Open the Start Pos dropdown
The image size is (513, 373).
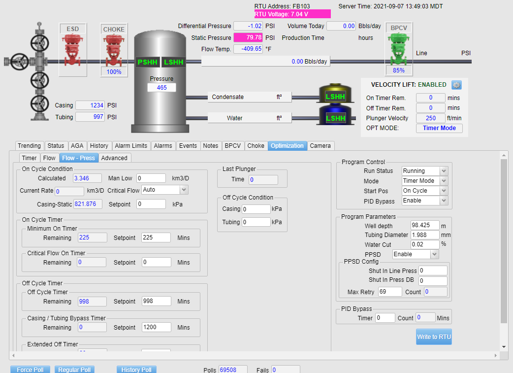[443, 191]
